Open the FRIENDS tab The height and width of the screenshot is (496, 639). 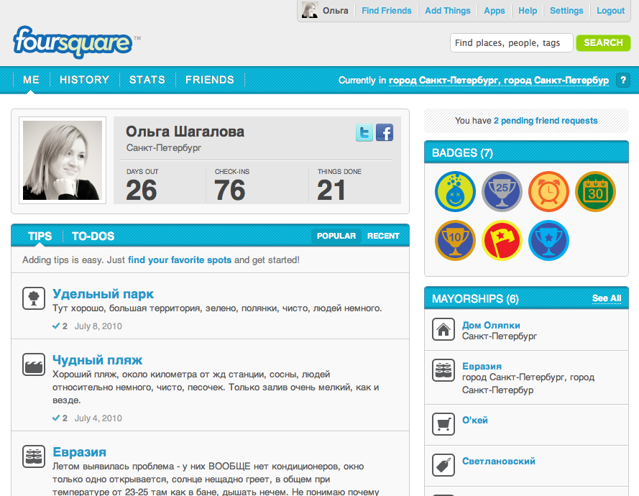209,80
